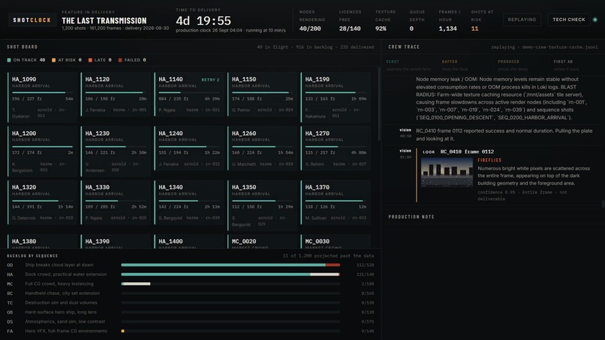This screenshot has width=605, height=340.
Task: Open shot card HA_1400
Action: (189, 242)
